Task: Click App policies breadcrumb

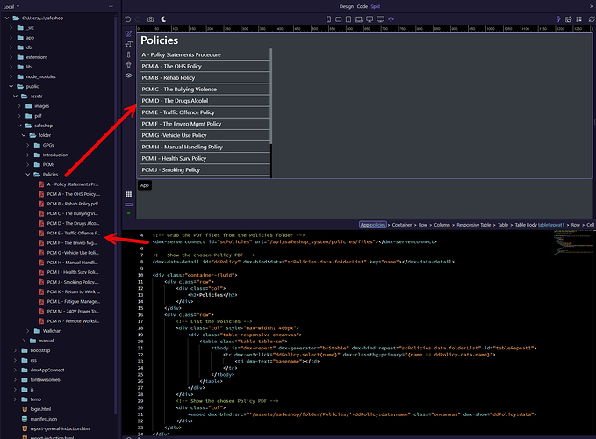Action: click(x=373, y=225)
